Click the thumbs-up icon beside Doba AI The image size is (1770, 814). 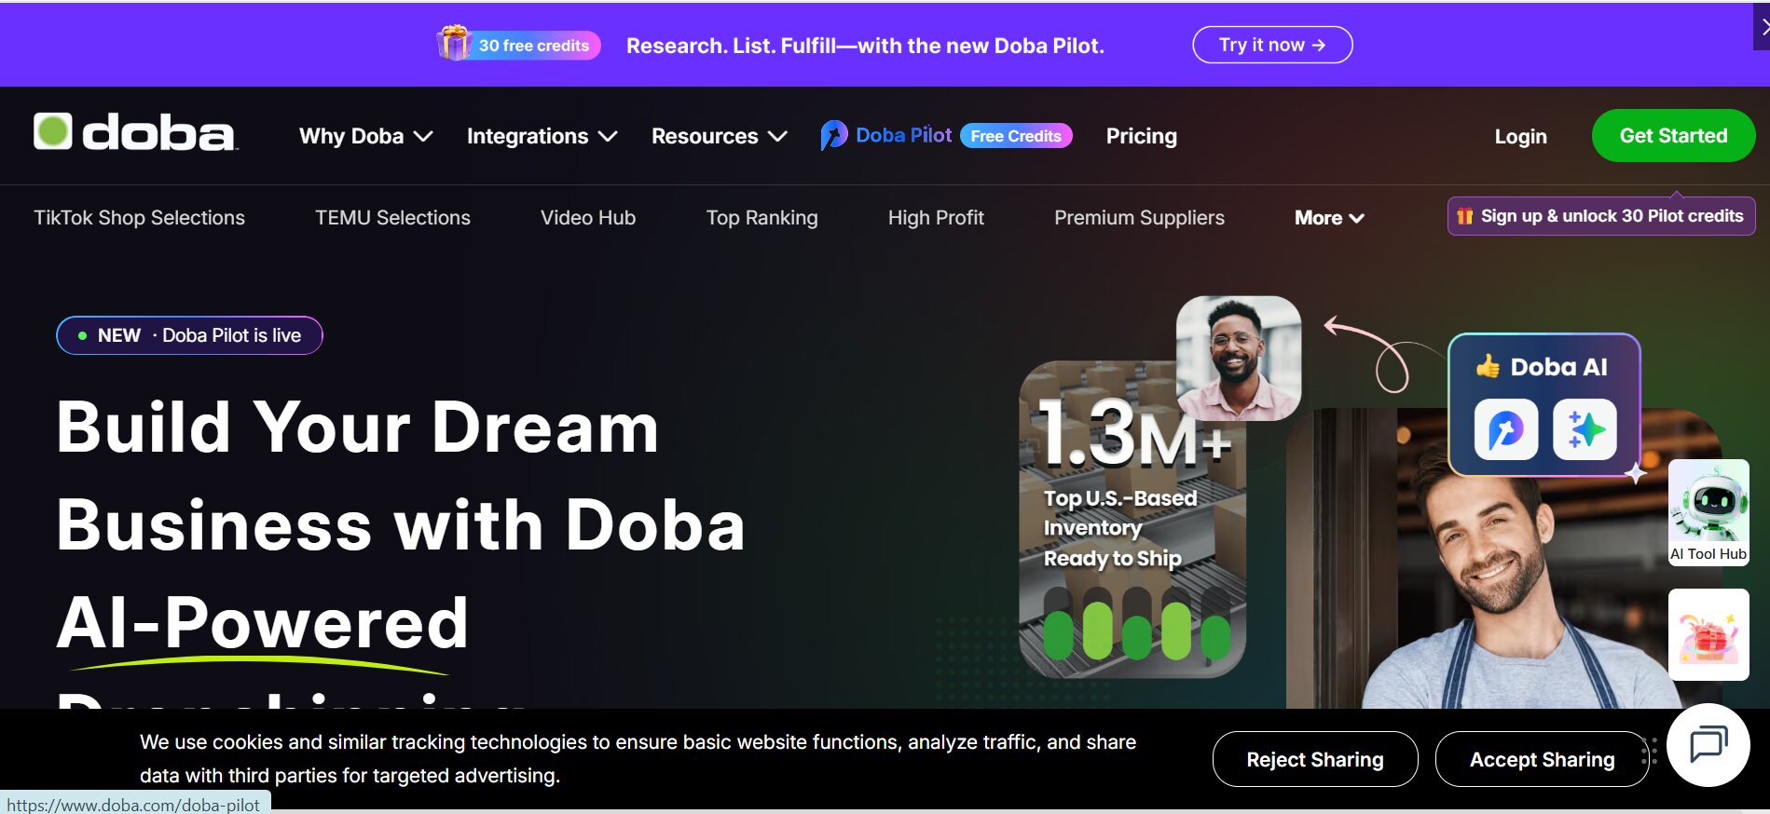[x=1488, y=366]
